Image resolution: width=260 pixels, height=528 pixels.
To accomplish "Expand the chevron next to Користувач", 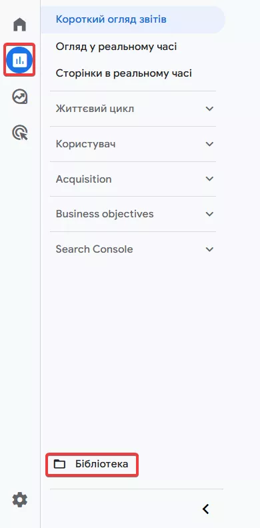I will coord(209,144).
